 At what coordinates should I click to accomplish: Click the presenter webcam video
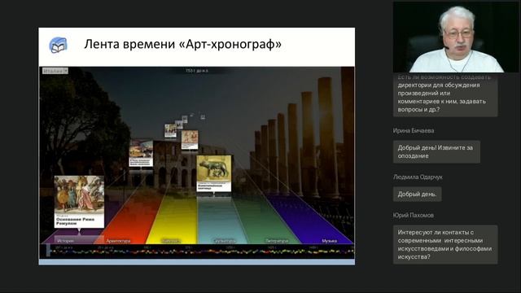[x=456, y=37]
